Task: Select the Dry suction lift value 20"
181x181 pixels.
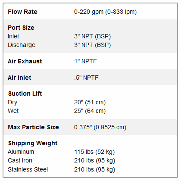Action: (x=90, y=103)
